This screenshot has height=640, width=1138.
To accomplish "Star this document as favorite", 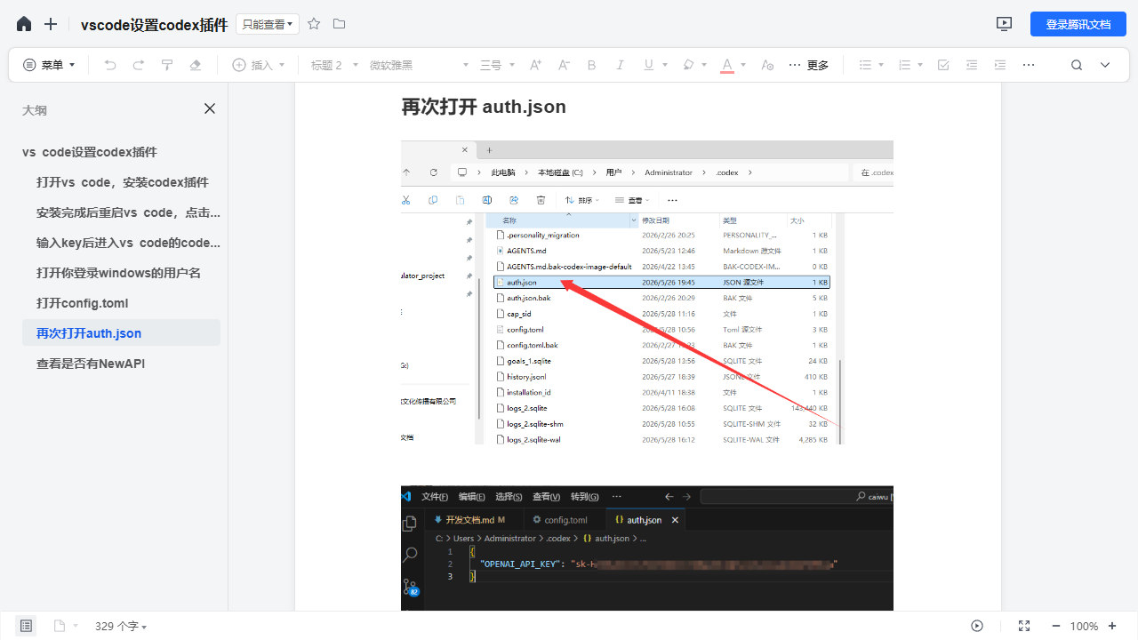I will pyautogui.click(x=314, y=24).
